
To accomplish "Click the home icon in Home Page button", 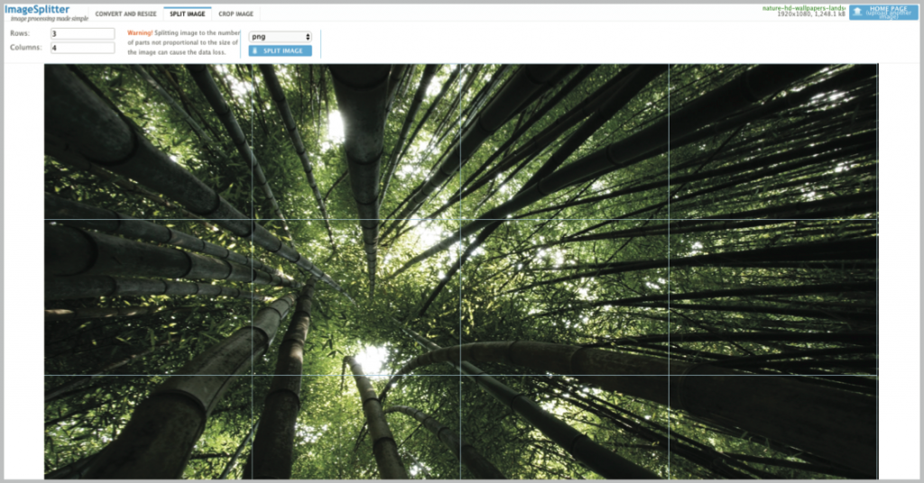I will [857, 12].
